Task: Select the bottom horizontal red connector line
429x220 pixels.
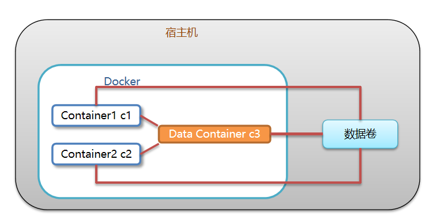Action: [228, 182]
